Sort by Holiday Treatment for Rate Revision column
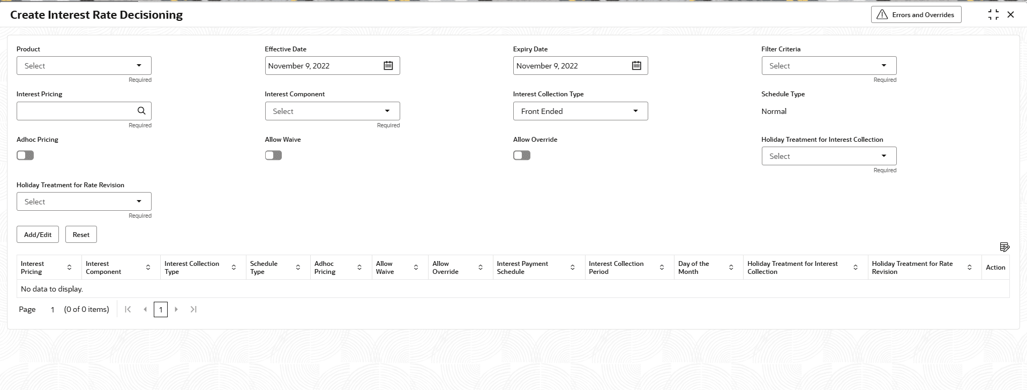This screenshot has height=390, width=1027. [x=970, y=267]
